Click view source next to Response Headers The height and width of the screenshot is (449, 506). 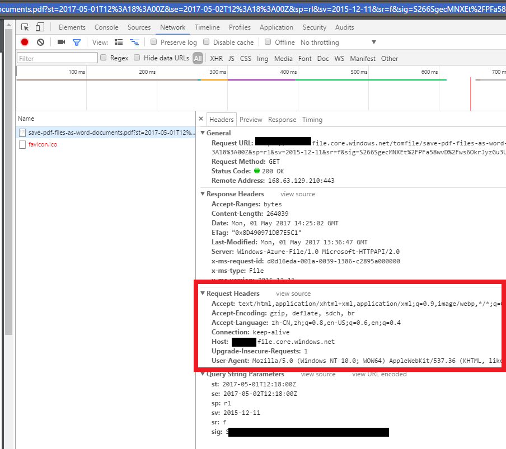pyautogui.click(x=298, y=193)
